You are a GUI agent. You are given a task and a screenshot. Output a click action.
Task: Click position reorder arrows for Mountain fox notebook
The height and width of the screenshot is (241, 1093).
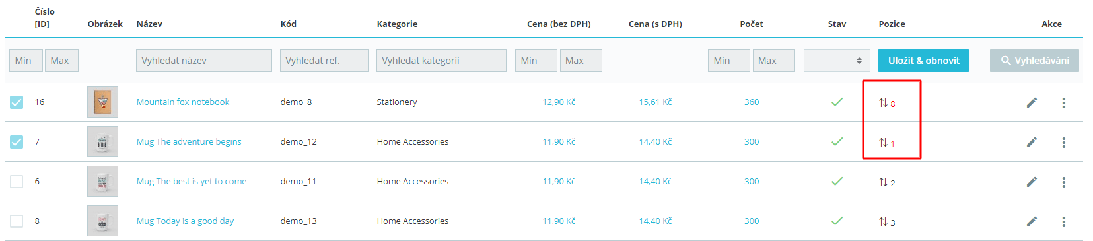(883, 103)
